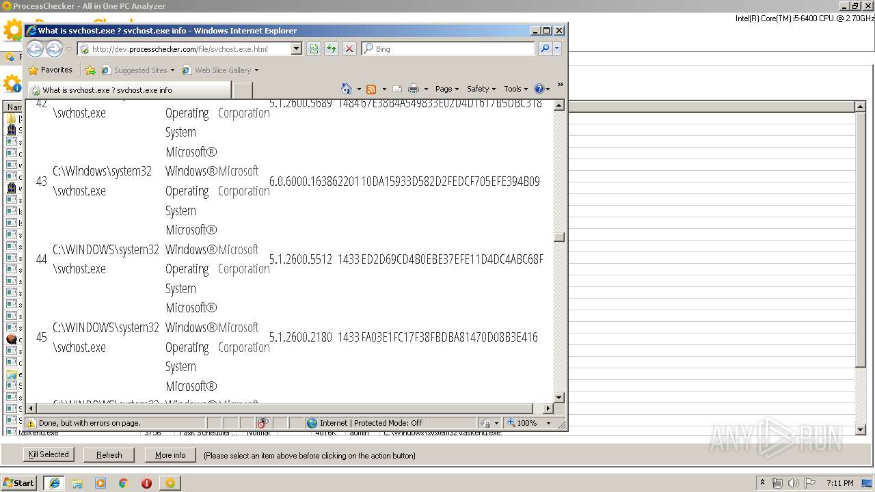Screen dimensions: 875x492
Task: Click the Action Center flag tray icon
Action: click(811, 483)
